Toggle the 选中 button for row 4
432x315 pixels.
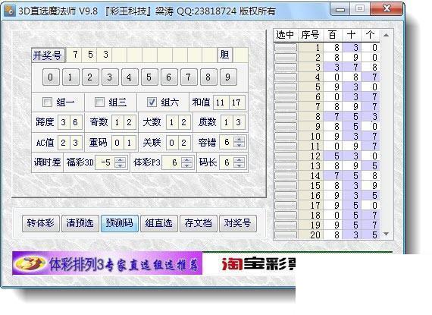286,77
